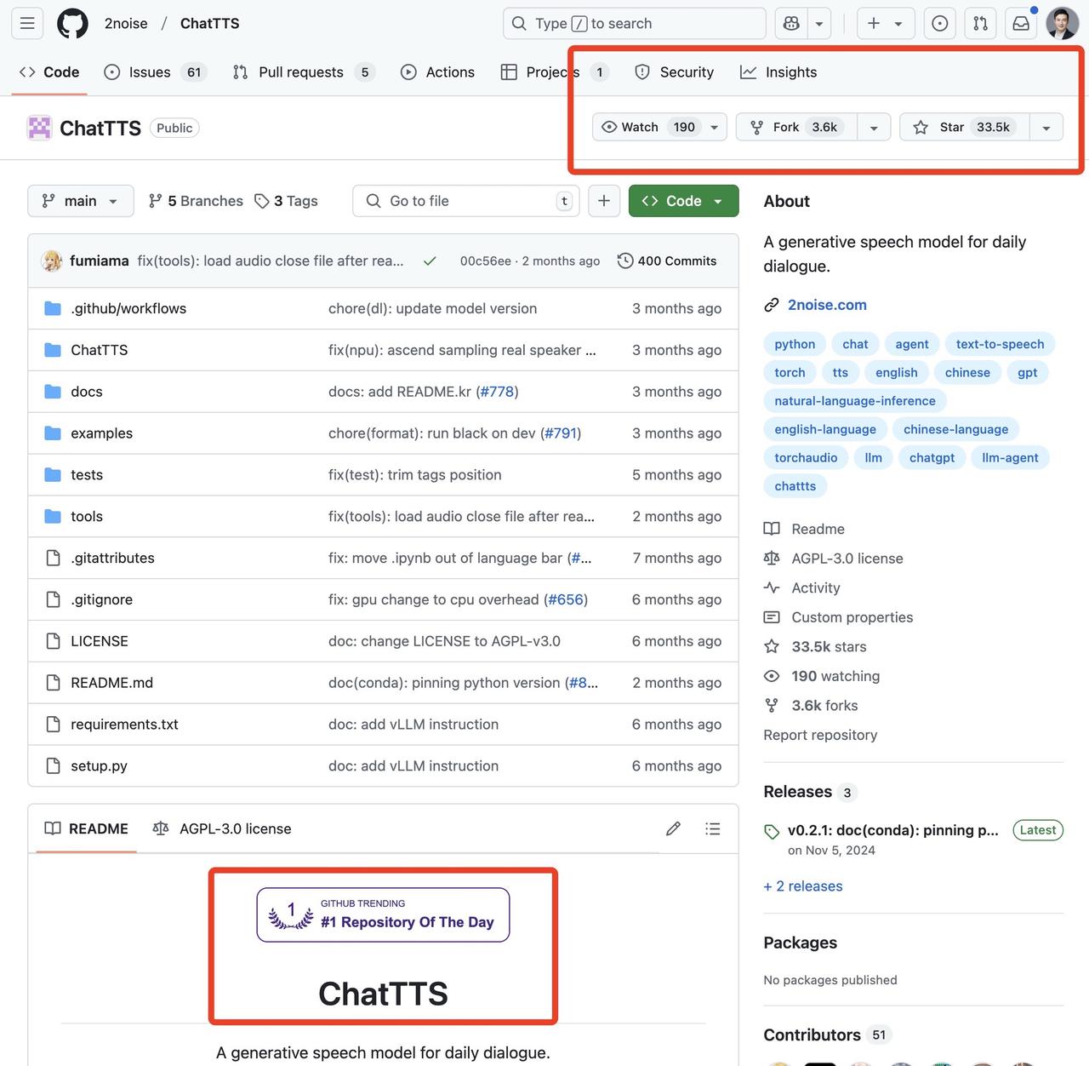Open the create new plus menu
Screen dimensions: 1089x1066
tap(886, 24)
